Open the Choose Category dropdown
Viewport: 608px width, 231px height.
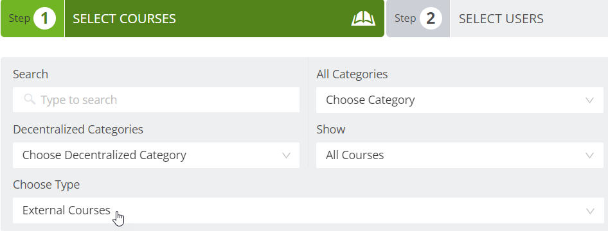[x=460, y=100]
